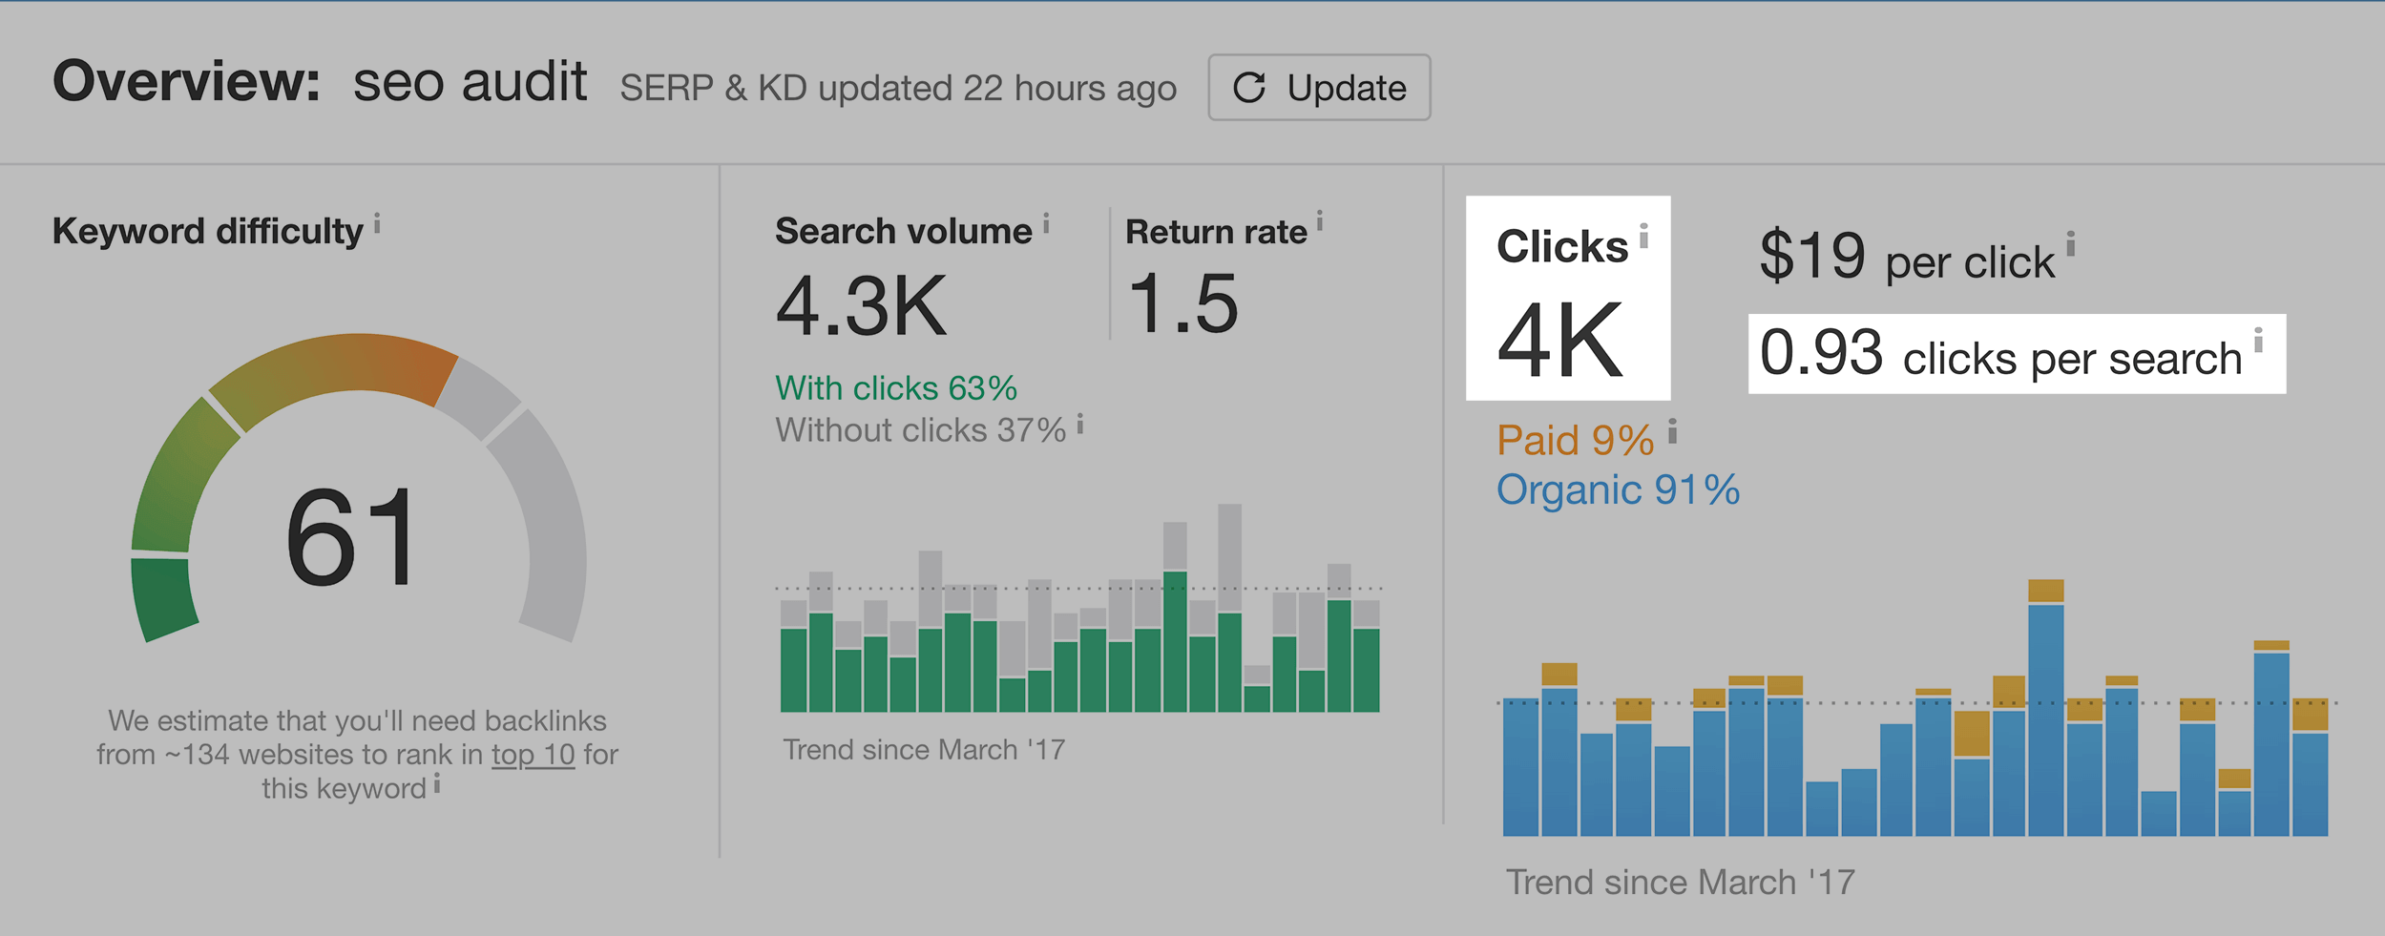The image size is (2385, 936).
Task: Open info icon beside Without clicks 37%
Action: point(1080,424)
